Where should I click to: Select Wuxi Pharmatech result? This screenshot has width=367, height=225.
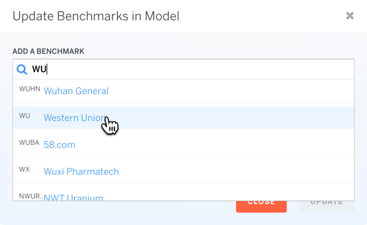point(81,171)
